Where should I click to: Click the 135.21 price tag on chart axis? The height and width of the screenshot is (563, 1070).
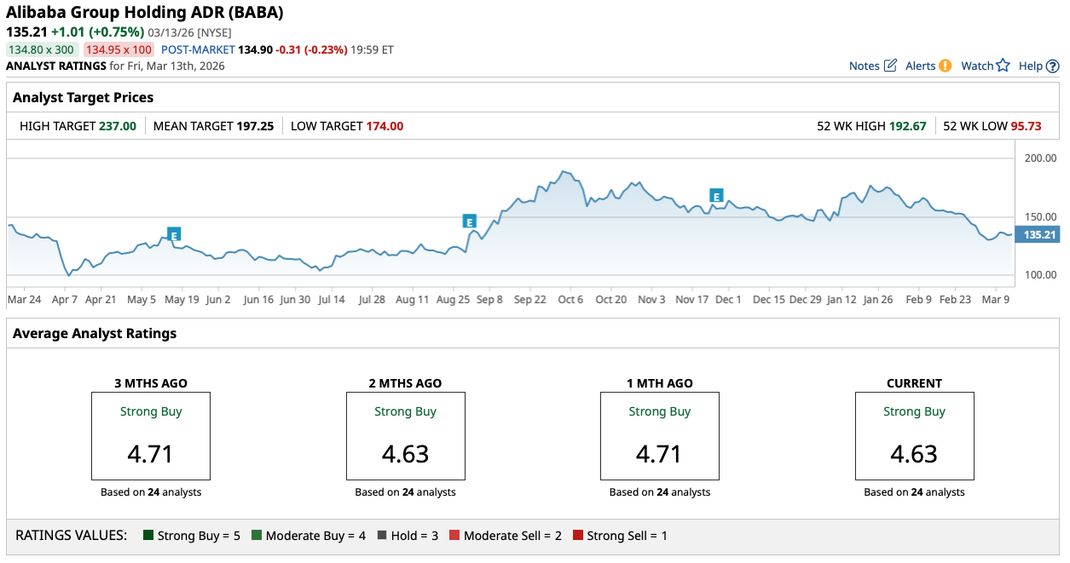click(1038, 234)
